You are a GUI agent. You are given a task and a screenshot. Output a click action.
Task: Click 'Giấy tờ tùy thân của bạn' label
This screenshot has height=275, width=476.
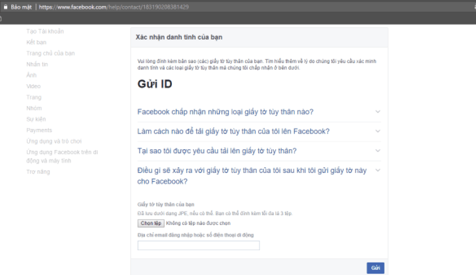[166, 205]
